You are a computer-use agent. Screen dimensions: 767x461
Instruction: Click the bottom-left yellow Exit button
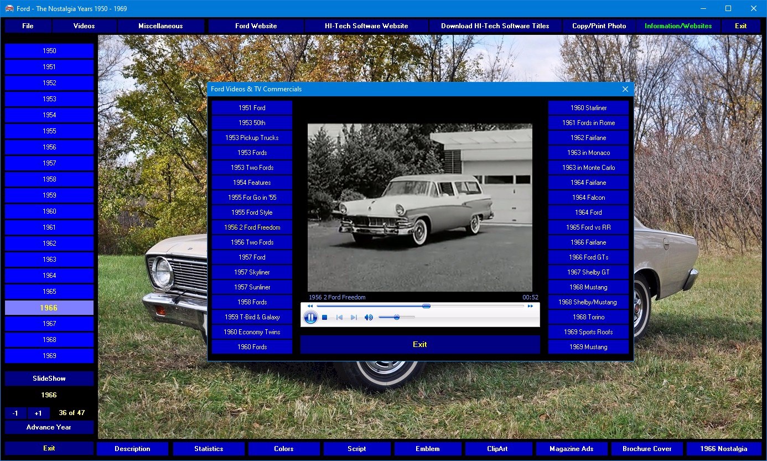pyautogui.click(x=49, y=448)
